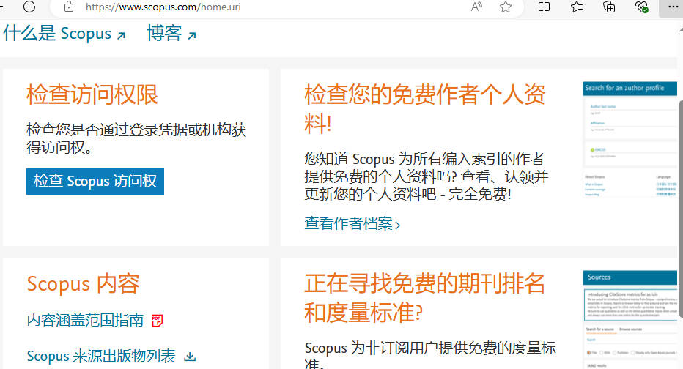Reload the page with the refresh icon
The height and width of the screenshot is (369, 683).
pyautogui.click(x=29, y=7)
